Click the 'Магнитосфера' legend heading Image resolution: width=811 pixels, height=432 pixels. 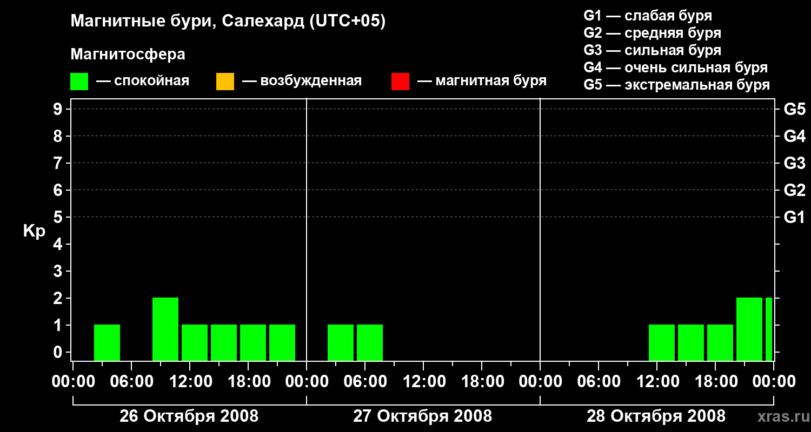pos(128,55)
